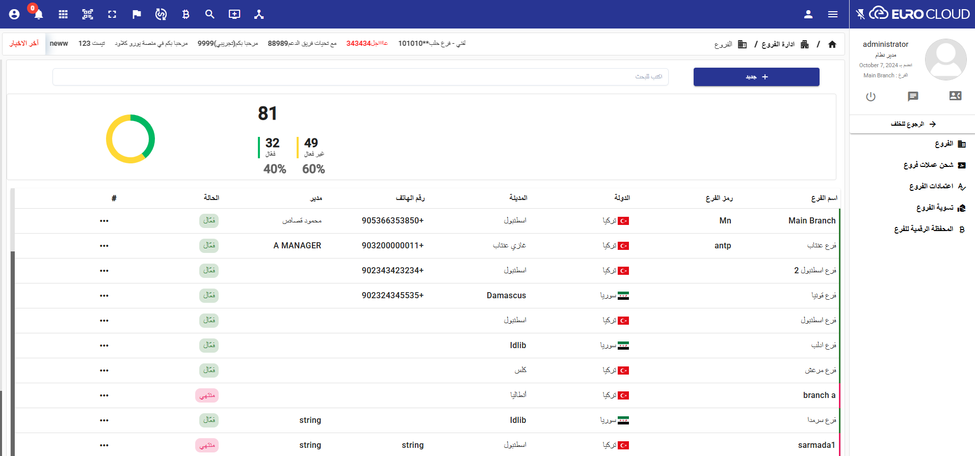Click the notifications bell icon

click(x=39, y=14)
